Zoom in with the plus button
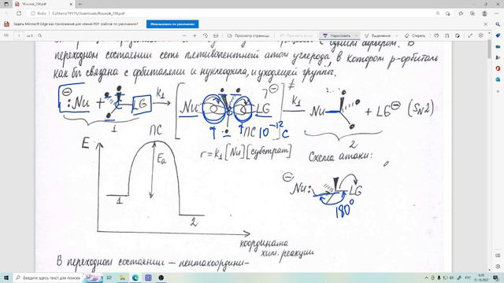504x283 pixels. pos(195,35)
